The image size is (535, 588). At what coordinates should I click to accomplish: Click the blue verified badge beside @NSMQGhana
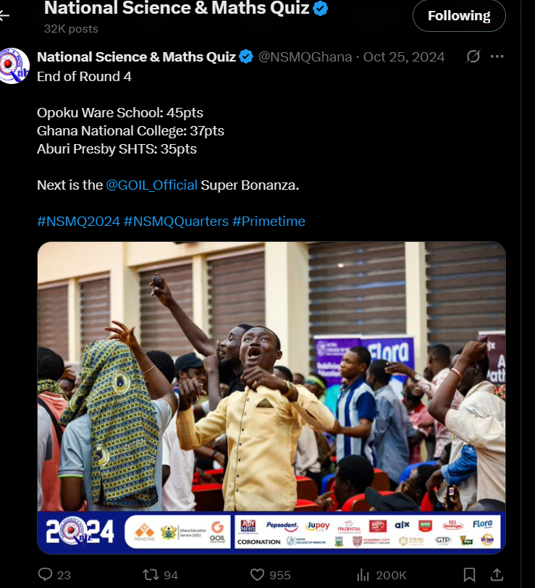pos(246,57)
